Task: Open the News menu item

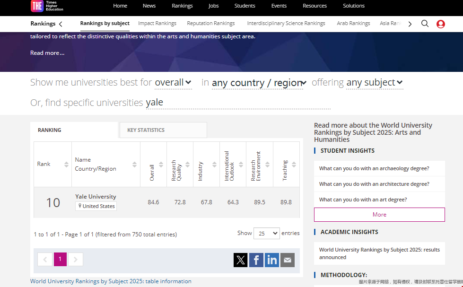Action: tap(149, 6)
